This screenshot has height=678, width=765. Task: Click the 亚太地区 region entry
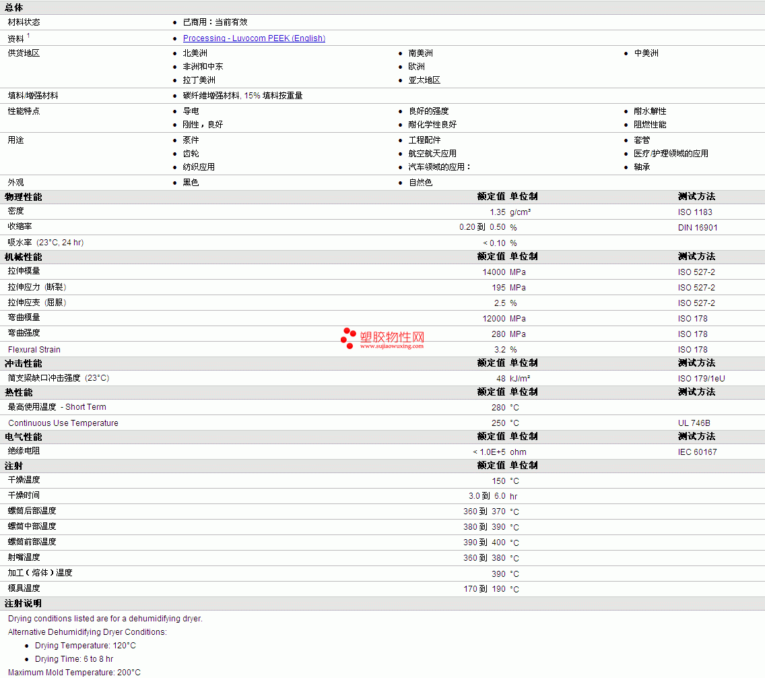point(424,80)
